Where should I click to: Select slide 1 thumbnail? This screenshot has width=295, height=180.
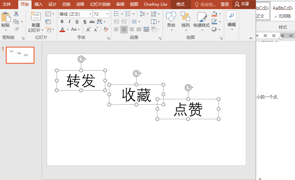click(x=20, y=55)
